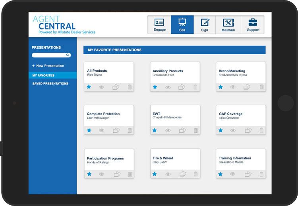The image size is (298, 206).
Task: Toggle the EWT favorite star
Action: [155, 130]
